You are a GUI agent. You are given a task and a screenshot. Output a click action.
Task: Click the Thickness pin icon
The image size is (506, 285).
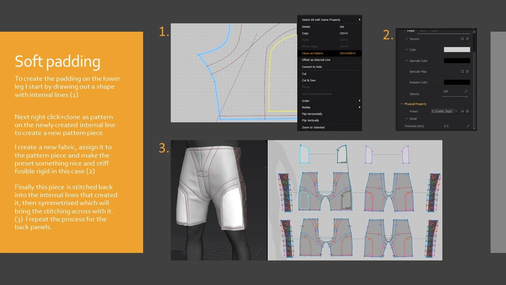point(468,126)
